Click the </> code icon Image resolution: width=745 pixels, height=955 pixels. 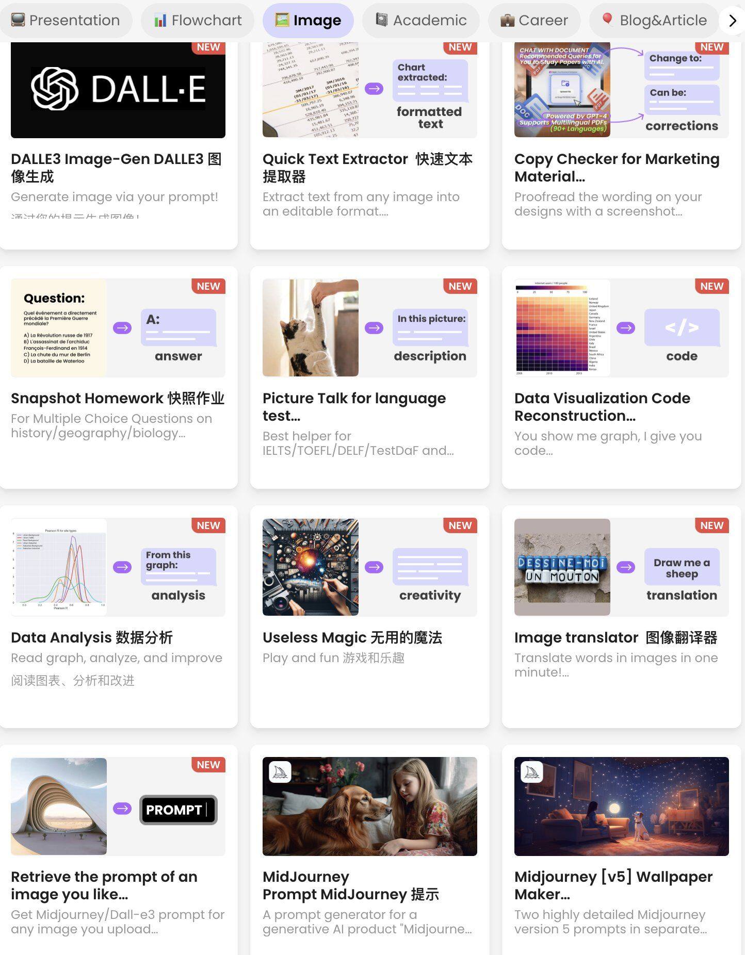(682, 327)
